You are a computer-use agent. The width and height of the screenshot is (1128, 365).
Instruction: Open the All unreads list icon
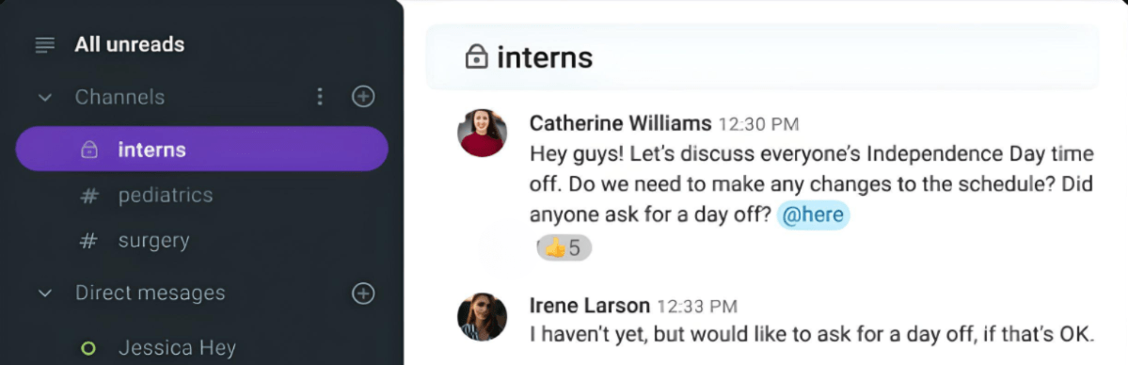tap(44, 45)
